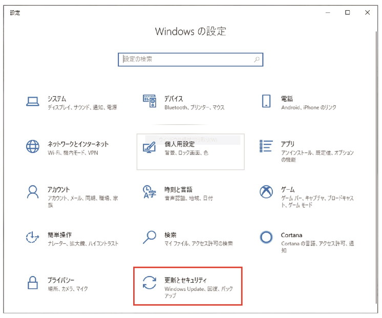Open the デバイス settings heading
The height and width of the screenshot is (318, 382).
[174, 99]
